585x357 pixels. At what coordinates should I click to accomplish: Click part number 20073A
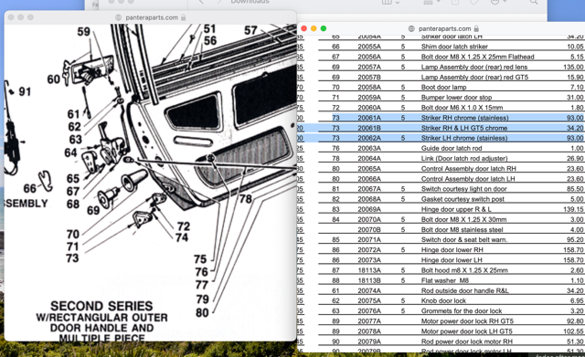pyautogui.click(x=369, y=260)
